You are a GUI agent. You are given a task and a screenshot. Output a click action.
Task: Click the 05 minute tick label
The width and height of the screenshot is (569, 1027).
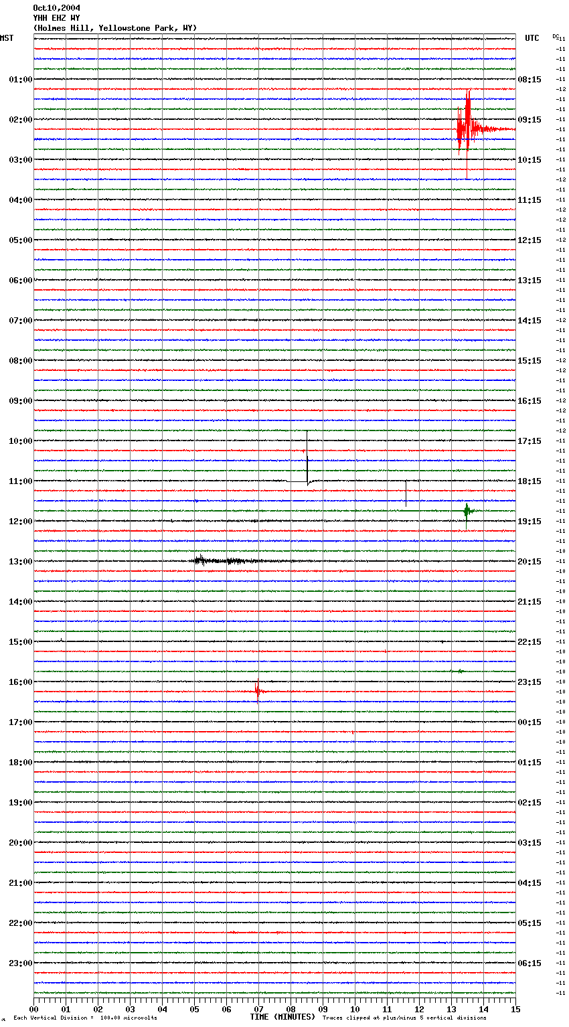194,1009
